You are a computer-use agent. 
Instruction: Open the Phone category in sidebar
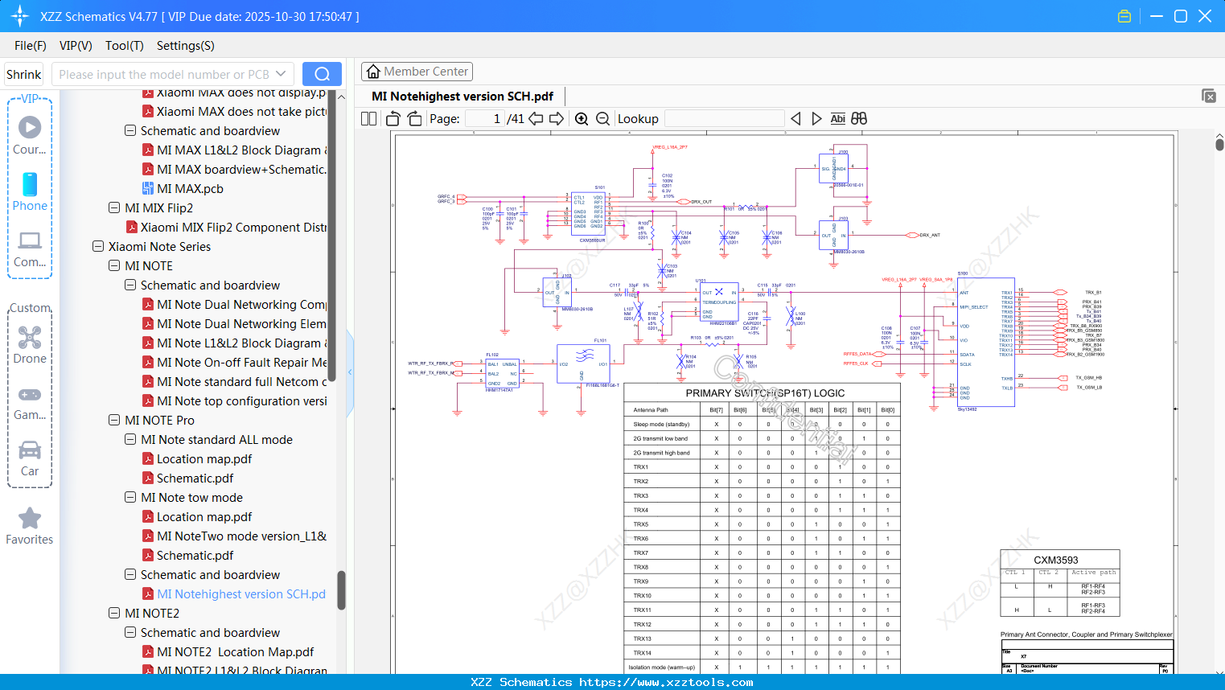click(x=30, y=192)
